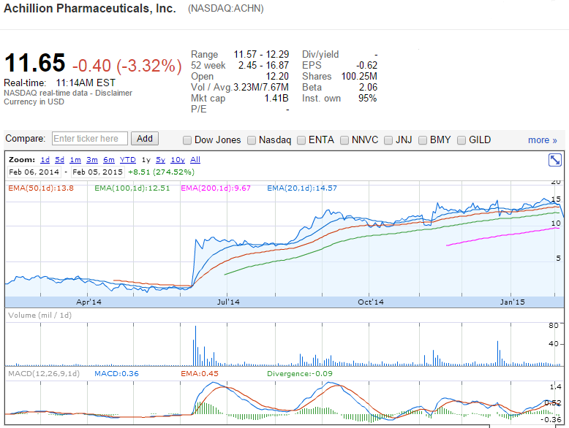The height and width of the screenshot is (428, 569).
Task: Click the 52 week range 2.45 - 16.87
Action: (263, 65)
